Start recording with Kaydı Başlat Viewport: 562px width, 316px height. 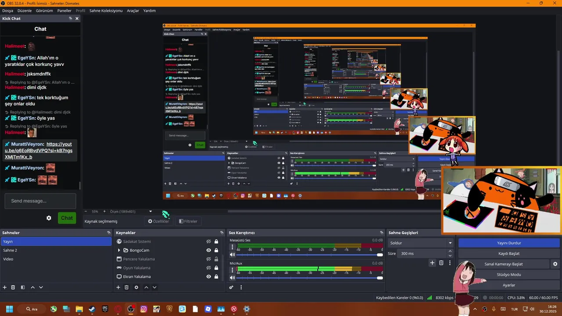pyautogui.click(x=509, y=253)
